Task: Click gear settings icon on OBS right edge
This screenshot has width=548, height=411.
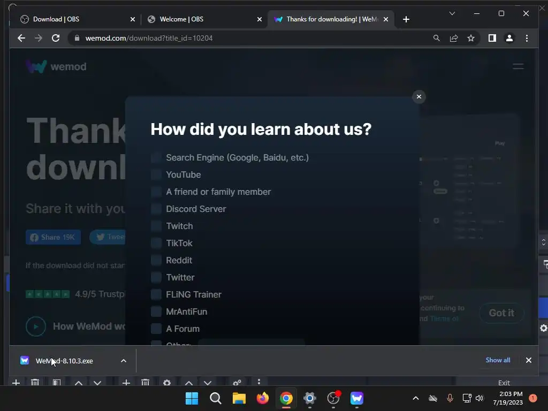Action: tap(544, 328)
